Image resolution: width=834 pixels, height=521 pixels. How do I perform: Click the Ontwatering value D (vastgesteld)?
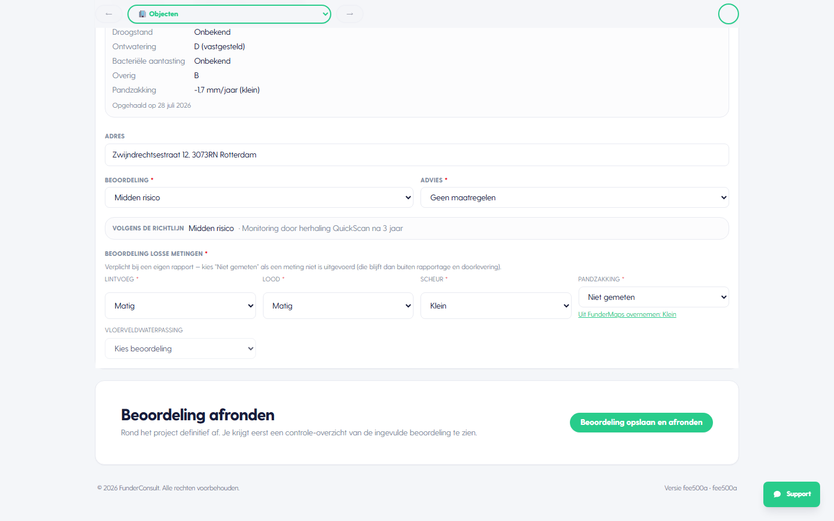coord(220,46)
